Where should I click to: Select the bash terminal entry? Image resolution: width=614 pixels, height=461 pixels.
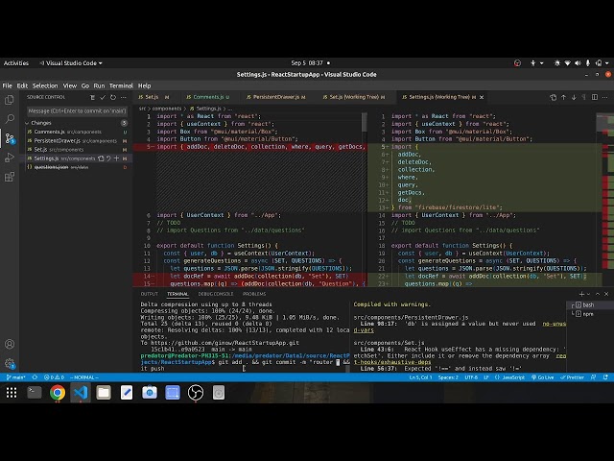(x=588, y=305)
